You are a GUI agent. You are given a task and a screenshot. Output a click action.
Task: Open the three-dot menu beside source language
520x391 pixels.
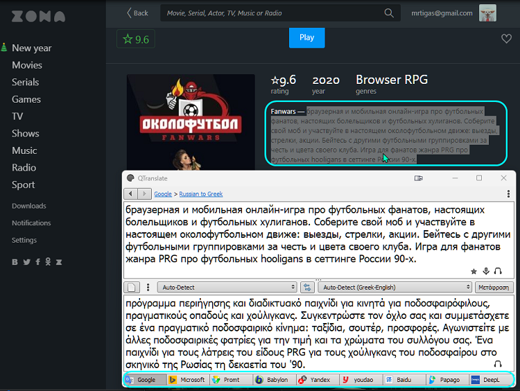pyautogui.click(x=148, y=287)
